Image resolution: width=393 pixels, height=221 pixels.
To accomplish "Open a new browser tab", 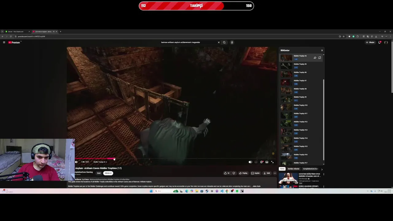I will pos(60,32).
